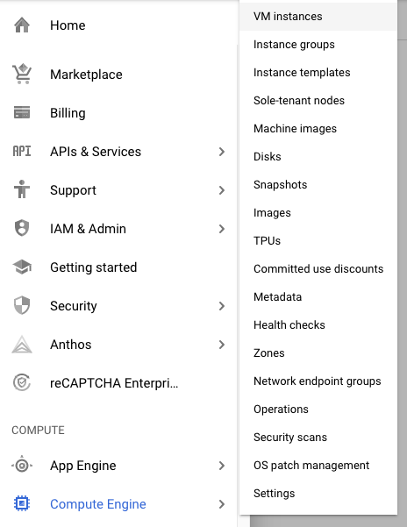Click the Billing credit card icon
407x527 pixels.
click(22, 112)
